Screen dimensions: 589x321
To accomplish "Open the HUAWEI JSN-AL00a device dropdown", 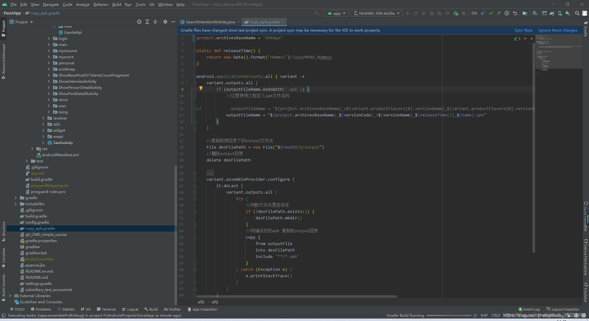I will point(377,13).
